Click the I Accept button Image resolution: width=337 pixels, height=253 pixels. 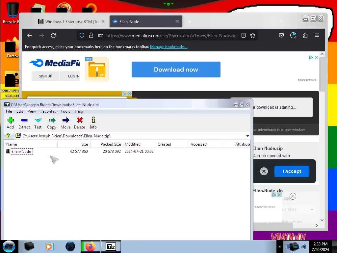(292, 171)
